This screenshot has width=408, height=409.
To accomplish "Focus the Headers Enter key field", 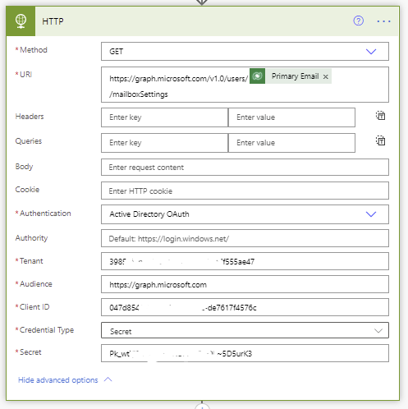I will click(x=164, y=117).
